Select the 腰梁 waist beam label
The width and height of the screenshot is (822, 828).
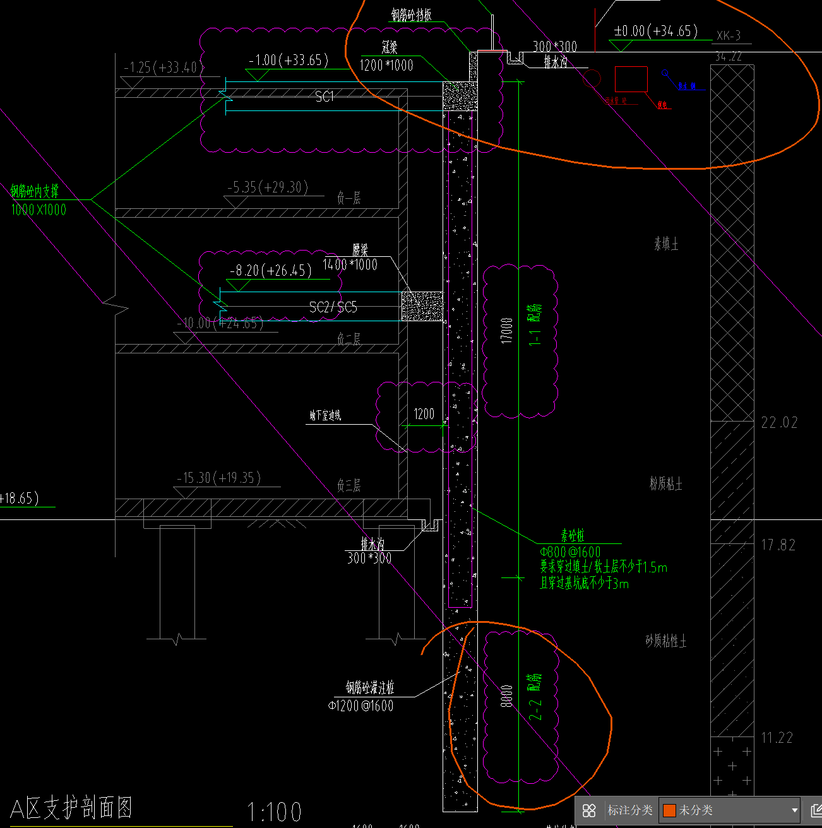pos(360,250)
